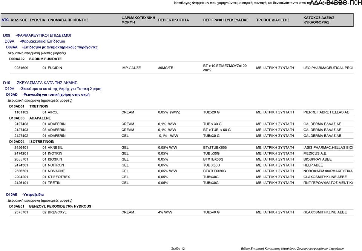Select the D10 ΣΚΕΥΑΣΜΑΤΑ ΚΑΤΑ ΤΗΣ ΑΚΜΗΣ heading
The width and height of the screenshot is (362, 251).
tap(40, 83)
